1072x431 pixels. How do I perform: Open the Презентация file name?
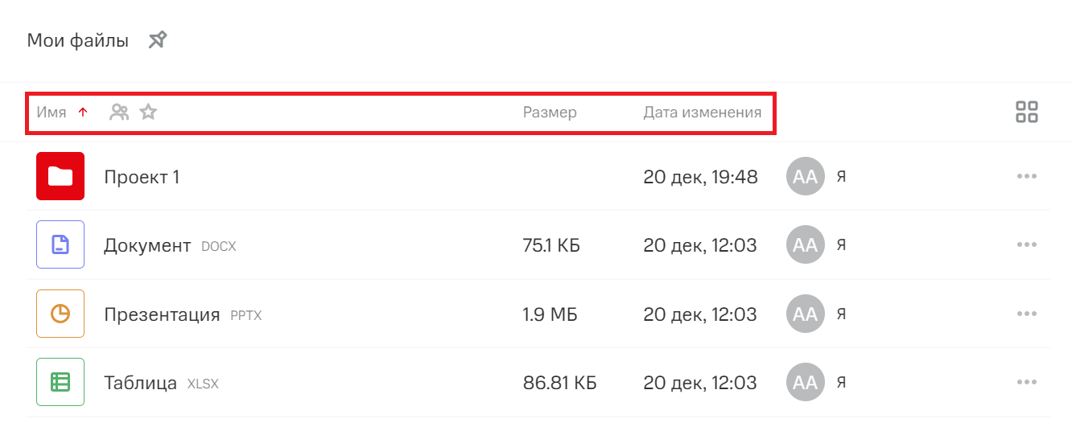point(162,314)
